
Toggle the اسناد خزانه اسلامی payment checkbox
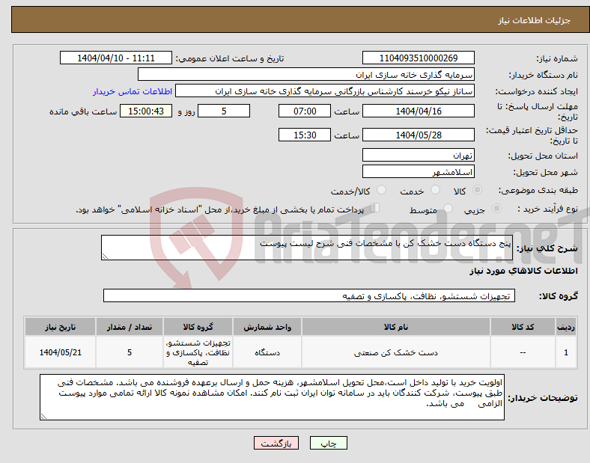(375, 208)
